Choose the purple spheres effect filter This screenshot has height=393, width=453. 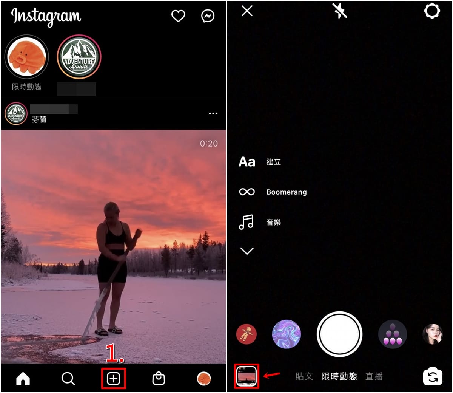click(x=393, y=334)
